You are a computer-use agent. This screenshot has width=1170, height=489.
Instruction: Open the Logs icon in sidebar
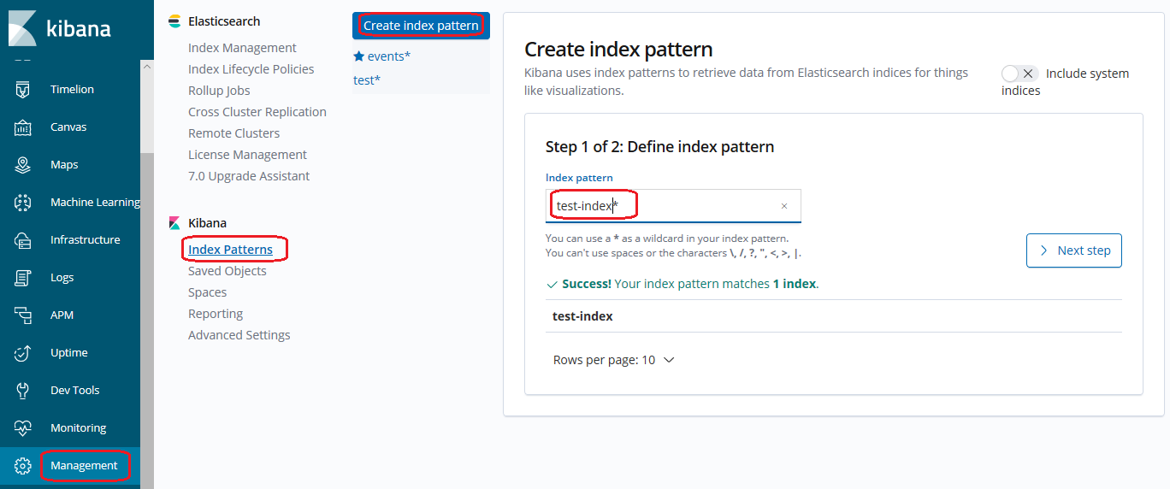pos(23,277)
